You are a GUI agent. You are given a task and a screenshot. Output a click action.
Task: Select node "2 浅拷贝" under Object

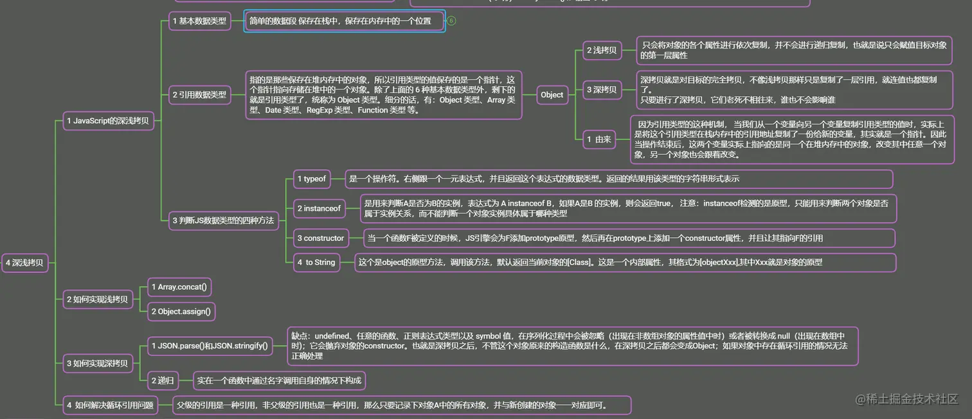[602, 50]
